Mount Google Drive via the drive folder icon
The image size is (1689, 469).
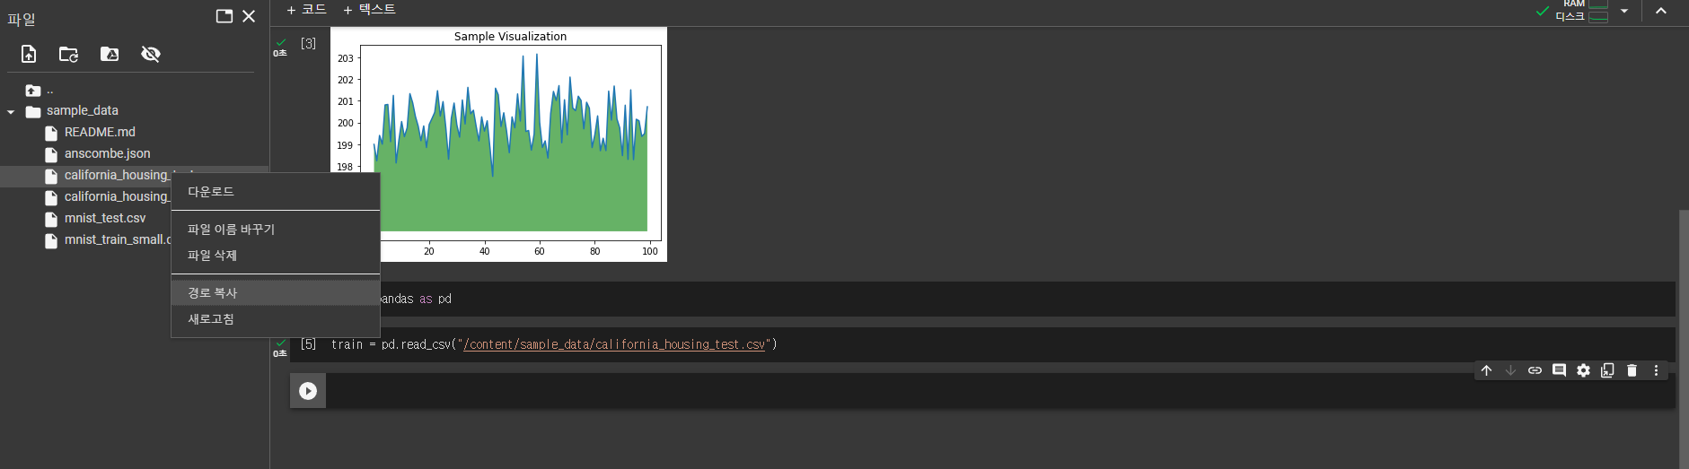[x=110, y=54]
